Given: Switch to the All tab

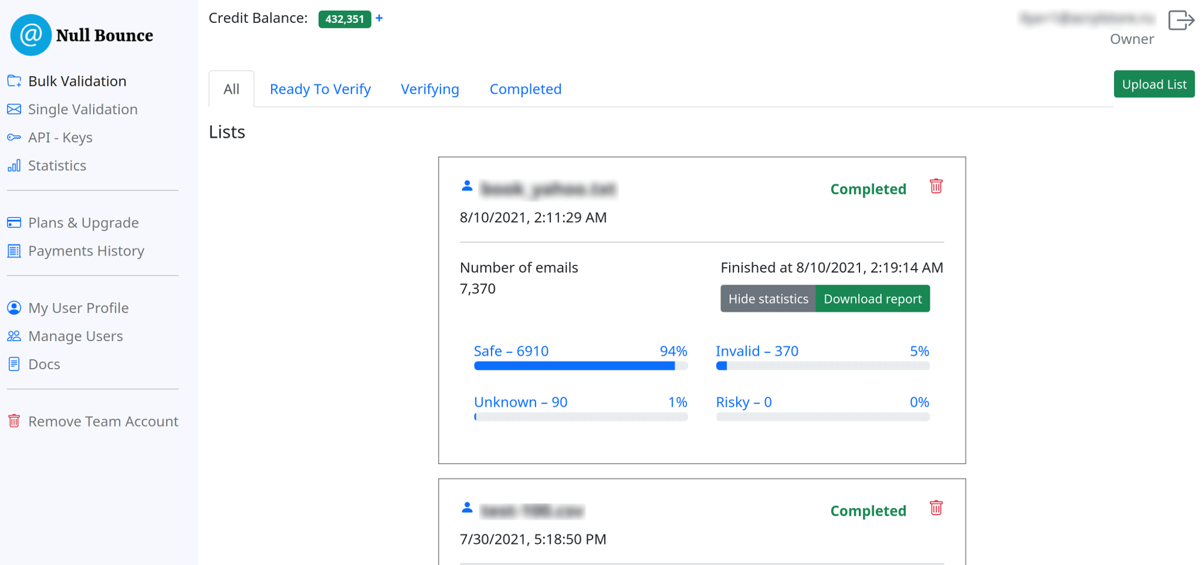Looking at the screenshot, I should click(x=231, y=89).
